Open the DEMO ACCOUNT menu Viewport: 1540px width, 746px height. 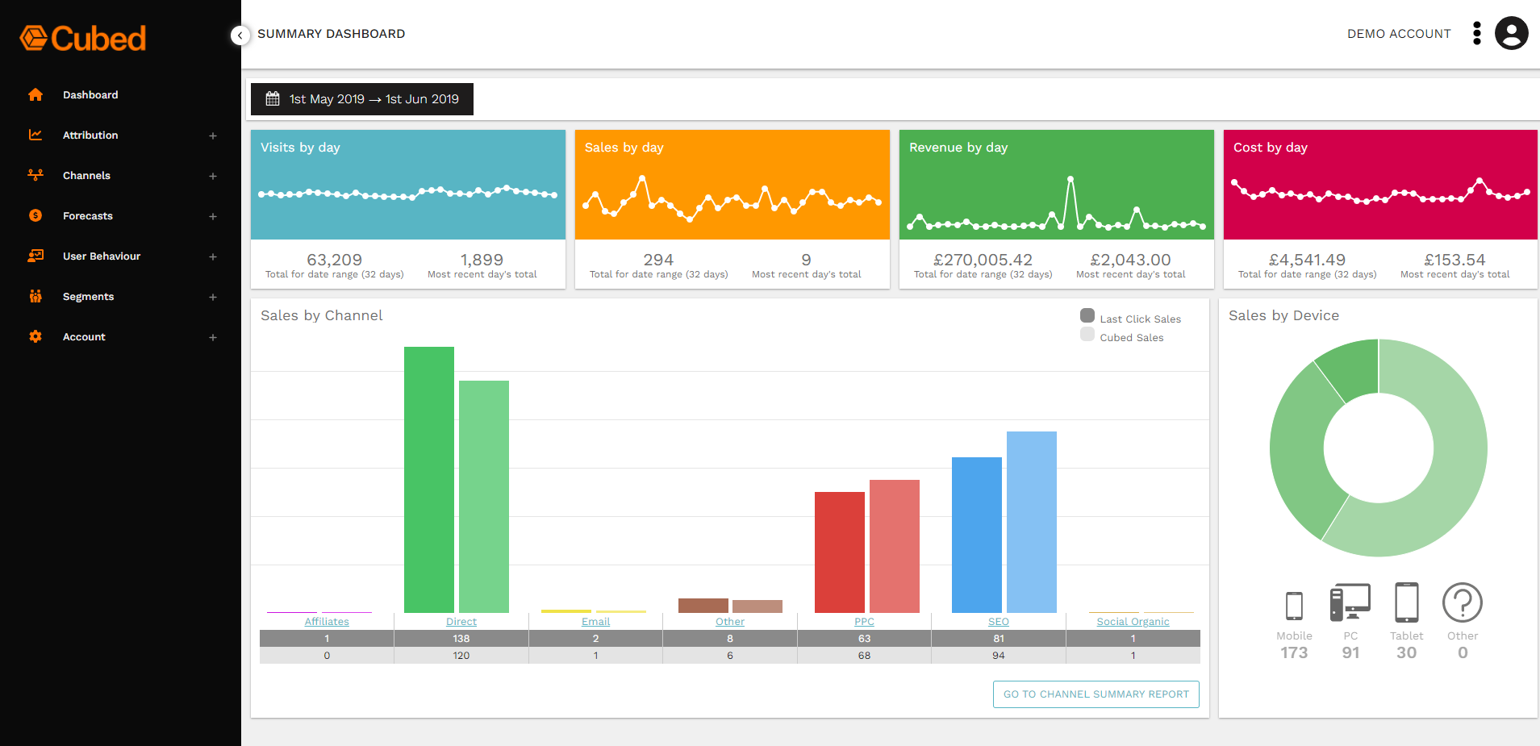click(1399, 33)
